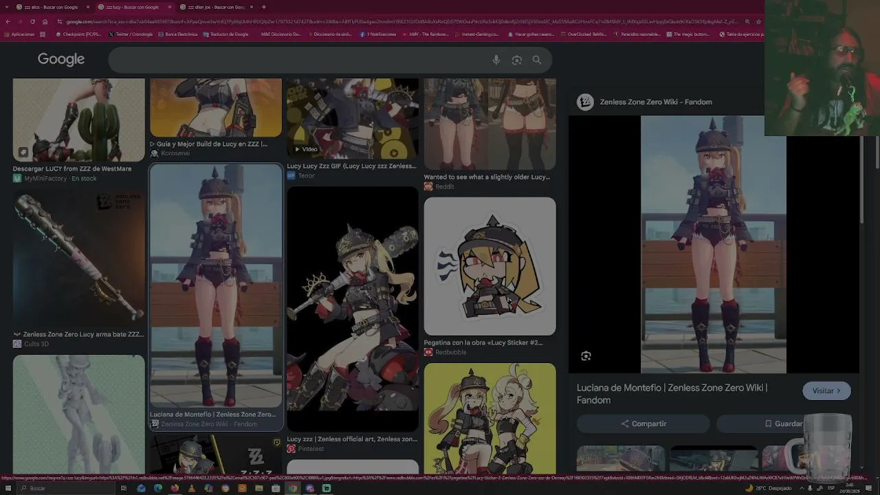Open the first related image below Compartir

(621, 459)
